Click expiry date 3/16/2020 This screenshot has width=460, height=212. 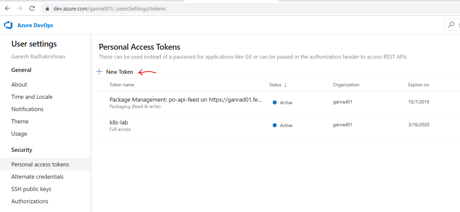419,125
